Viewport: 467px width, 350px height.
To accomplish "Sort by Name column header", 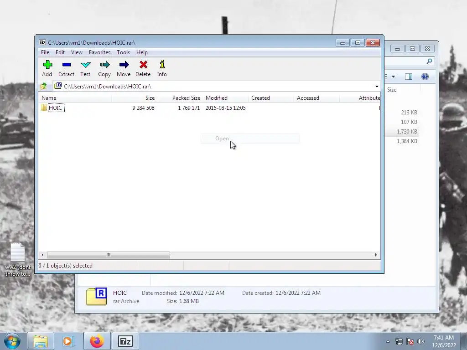I will click(75, 98).
